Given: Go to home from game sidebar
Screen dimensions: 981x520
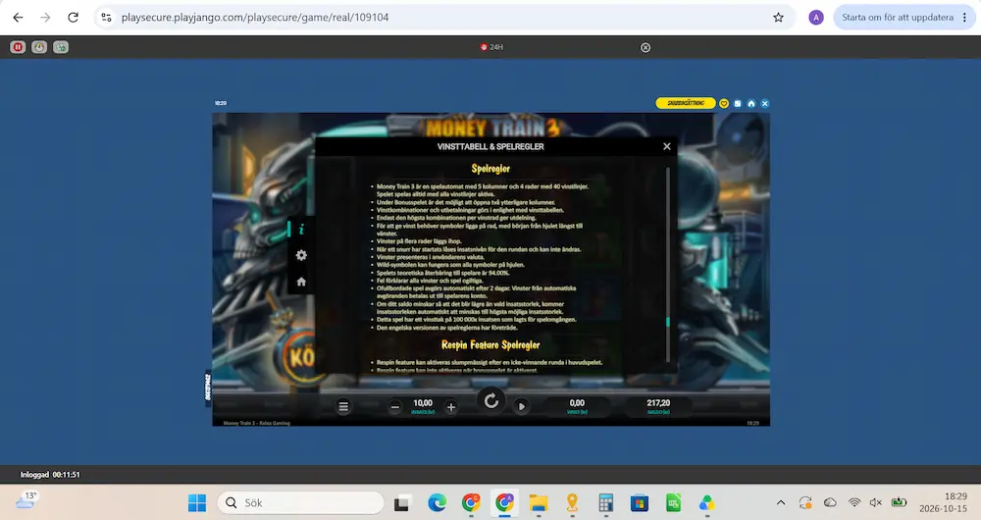Looking at the screenshot, I should (x=301, y=282).
